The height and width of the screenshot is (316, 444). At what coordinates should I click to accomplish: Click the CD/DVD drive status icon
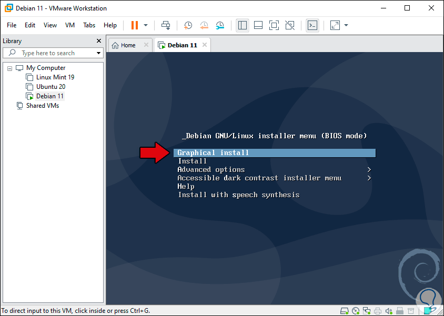pos(356,311)
